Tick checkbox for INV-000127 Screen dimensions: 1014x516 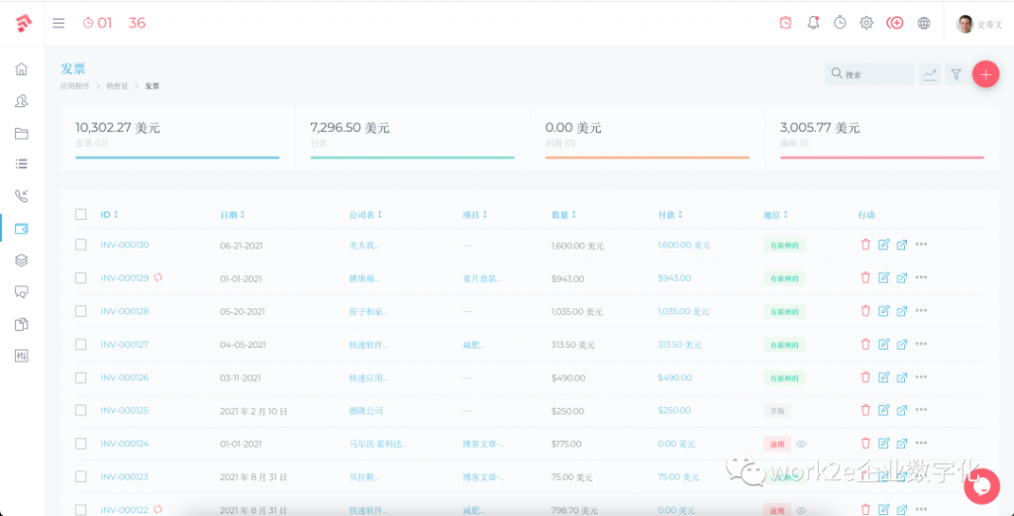pyautogui.click(x=81, y=344)
